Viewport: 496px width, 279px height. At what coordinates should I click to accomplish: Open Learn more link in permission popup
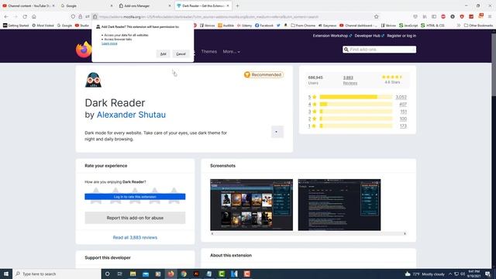click(109, 43)
